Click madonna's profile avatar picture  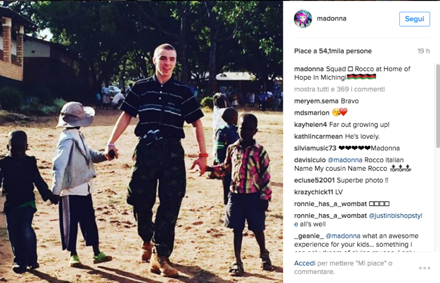[x=303, y=19]
